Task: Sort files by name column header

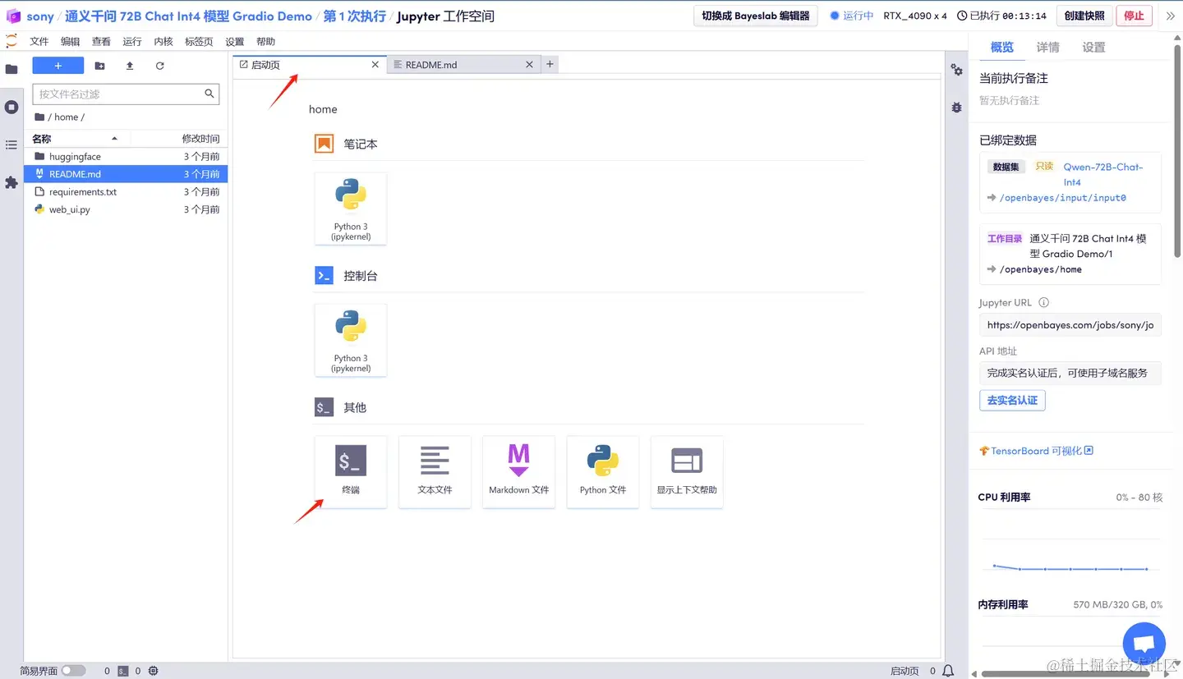Action: click(76, 139)
